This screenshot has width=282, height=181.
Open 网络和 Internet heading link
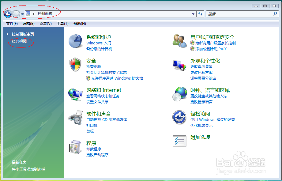click(104, 90)
